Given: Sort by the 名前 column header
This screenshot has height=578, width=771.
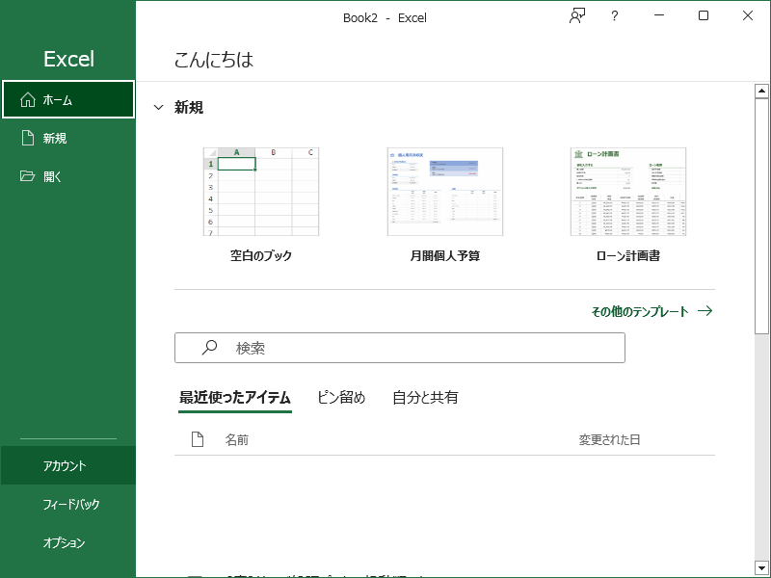Looking at the screenshot, I should 236,440.
